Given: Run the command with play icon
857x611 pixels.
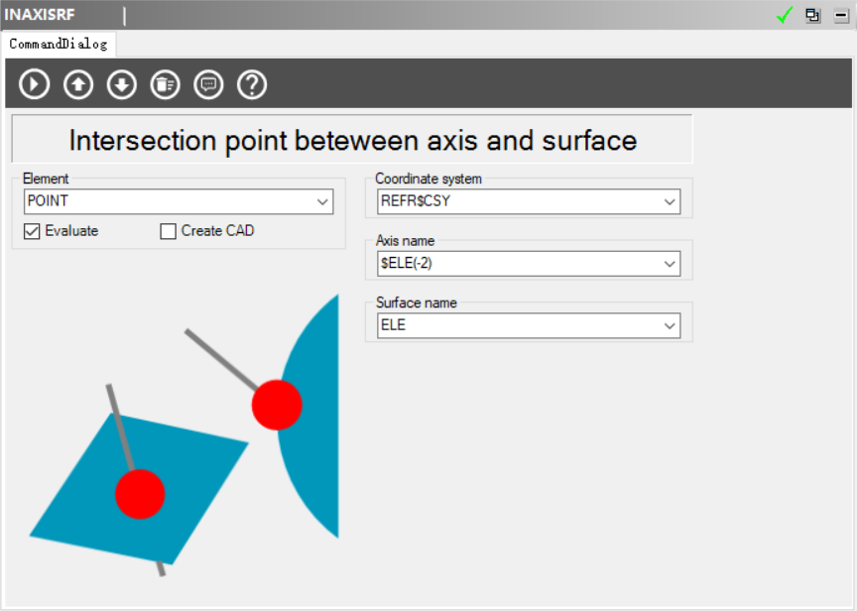Looking at the screenshot, I should (x=35, y=84).
